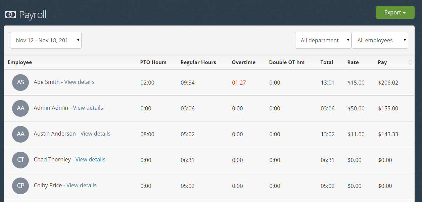Open the Nov 12 - Nov 18 date range dropdown

pyautogui.click(x=46, y=40)
